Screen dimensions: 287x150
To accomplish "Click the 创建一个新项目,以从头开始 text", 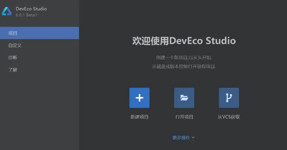I will tap(184, 58).
